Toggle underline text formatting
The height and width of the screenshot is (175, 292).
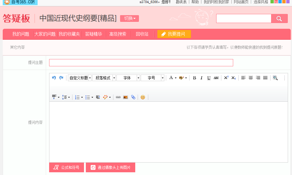point(209,78)
